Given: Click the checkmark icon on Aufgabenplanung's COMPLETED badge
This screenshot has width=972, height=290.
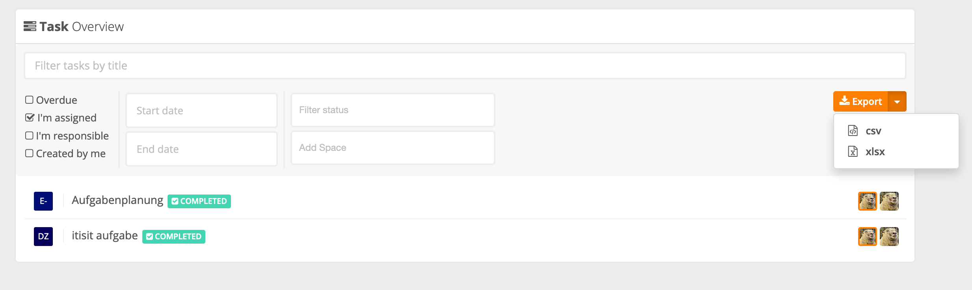Looking at the screenshot, I should point(175,201).
